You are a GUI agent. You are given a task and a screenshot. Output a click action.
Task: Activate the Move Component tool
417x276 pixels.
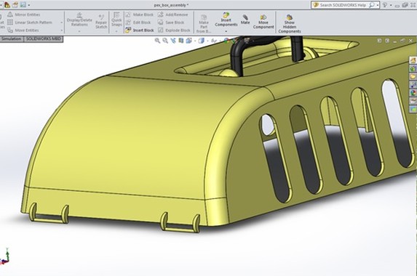(263, 22)
